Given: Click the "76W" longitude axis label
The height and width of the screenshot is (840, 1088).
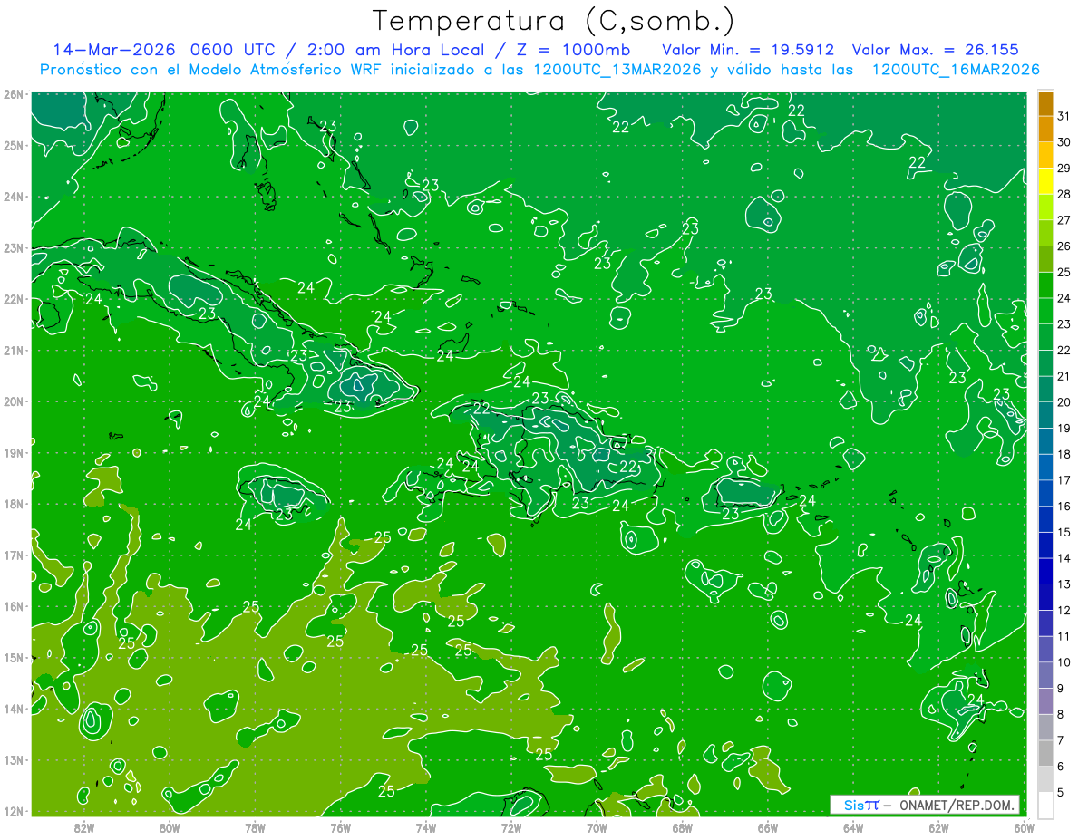Looking at the screenshot, I should coord(340,827).
